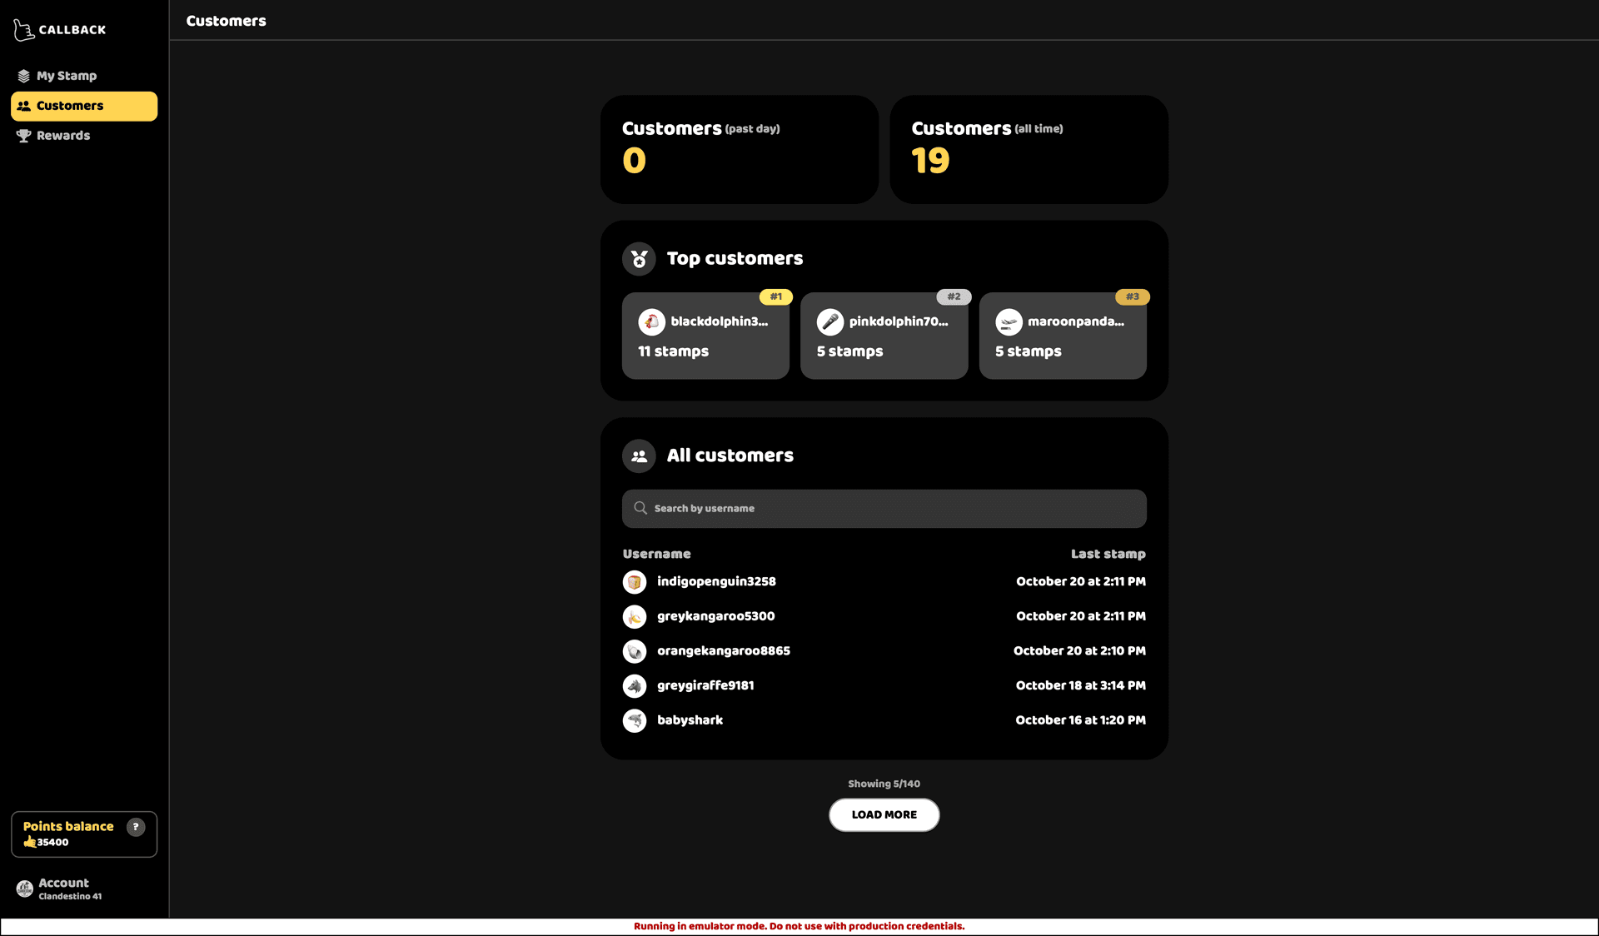
Task: Click the Username column header
Action: (656, 554)
